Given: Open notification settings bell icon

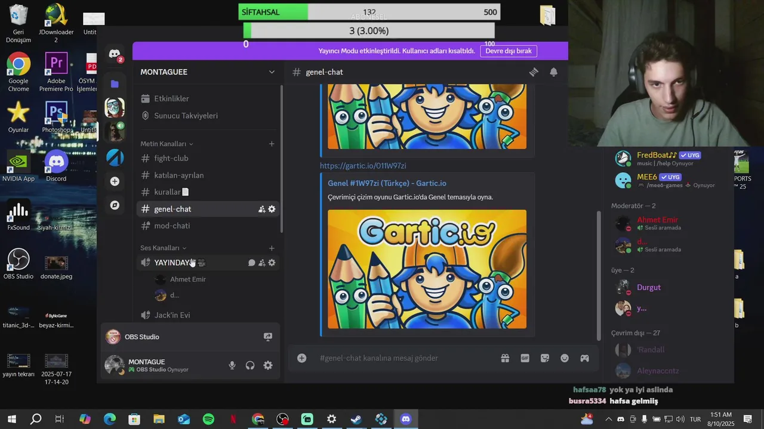Looking at the screenshot, I should pyautogui.click(x=554, y=72).
